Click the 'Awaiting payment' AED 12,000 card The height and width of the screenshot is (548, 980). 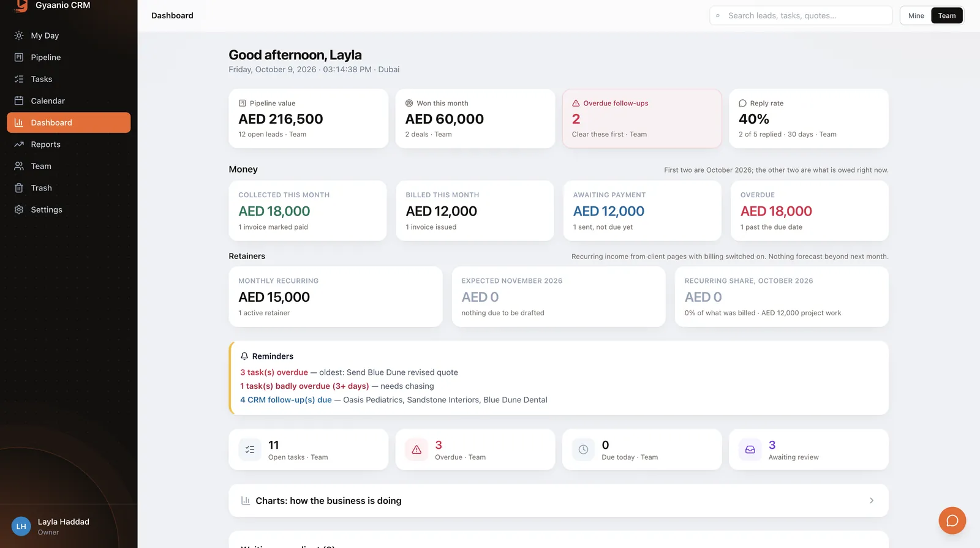click(x=642, y=211)
